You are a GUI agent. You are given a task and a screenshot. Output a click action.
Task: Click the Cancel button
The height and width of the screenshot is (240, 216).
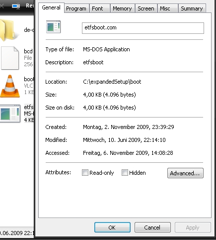(152, 228)
